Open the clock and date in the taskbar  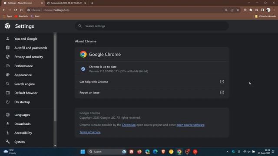click(x=264, y=152)
